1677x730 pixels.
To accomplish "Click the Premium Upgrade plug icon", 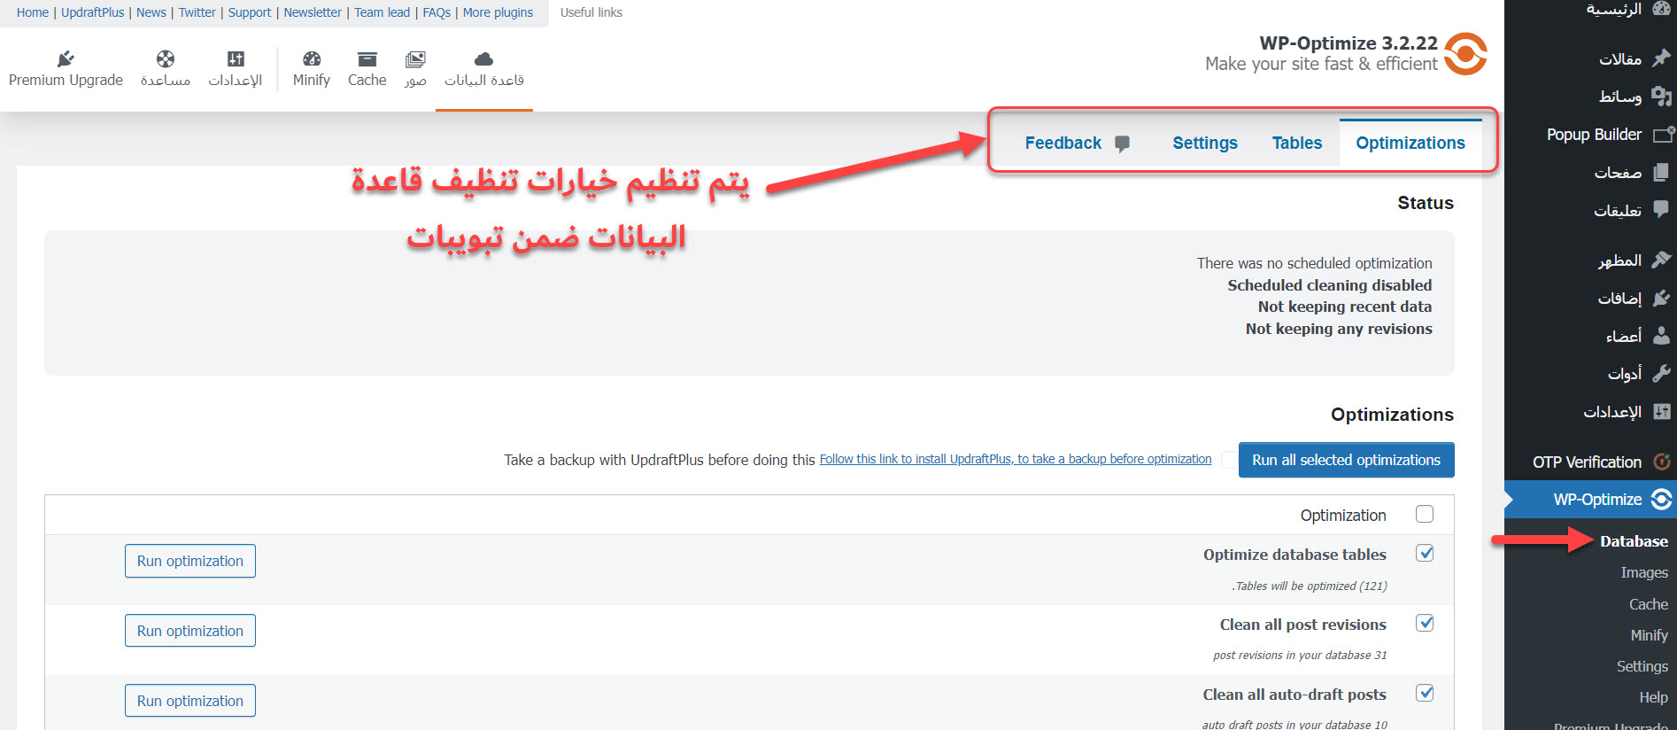I will click(66, 58).
